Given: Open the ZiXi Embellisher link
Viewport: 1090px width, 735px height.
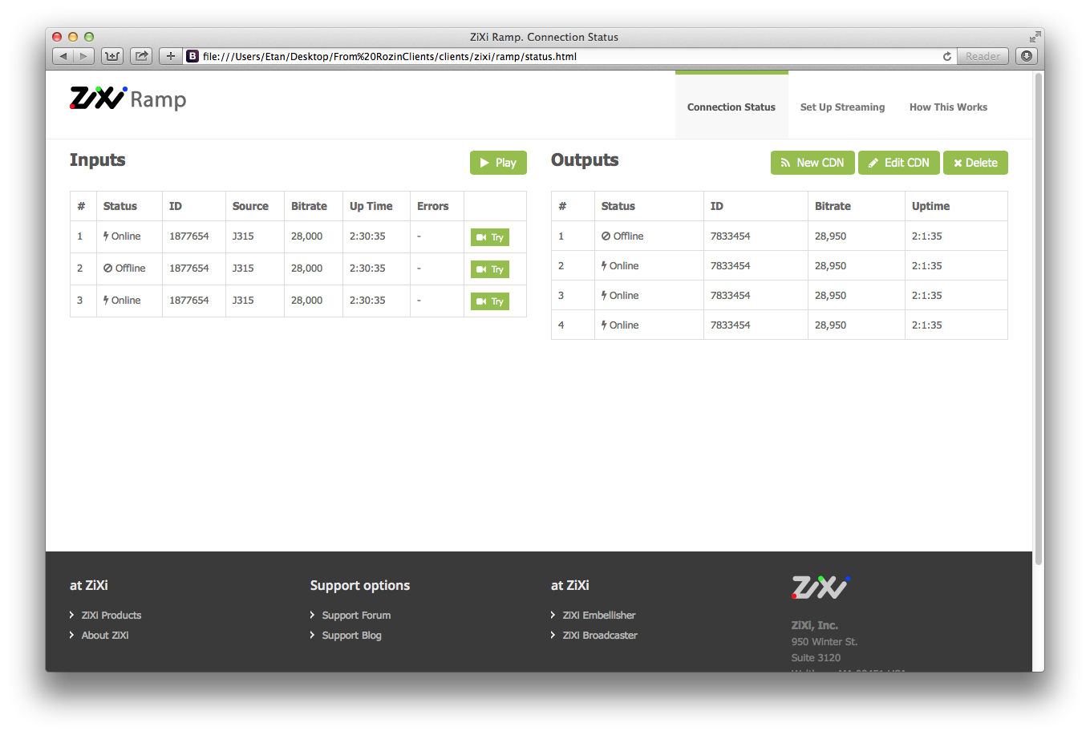Looking at the screenshot, I should 599,615.
